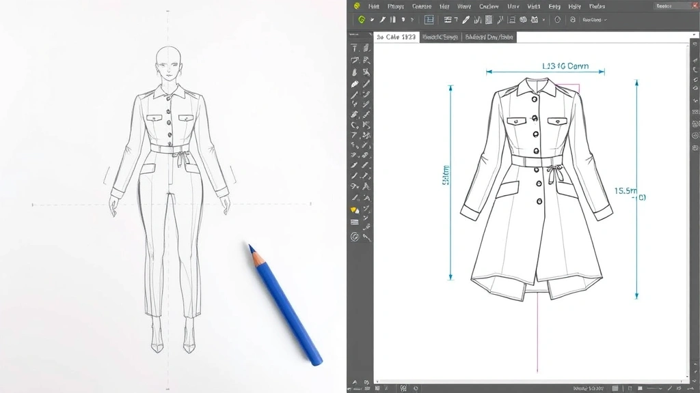Select the arrow selection tool in the toolbar
Screen dimensions: 700x393
(x=372, y=19)
